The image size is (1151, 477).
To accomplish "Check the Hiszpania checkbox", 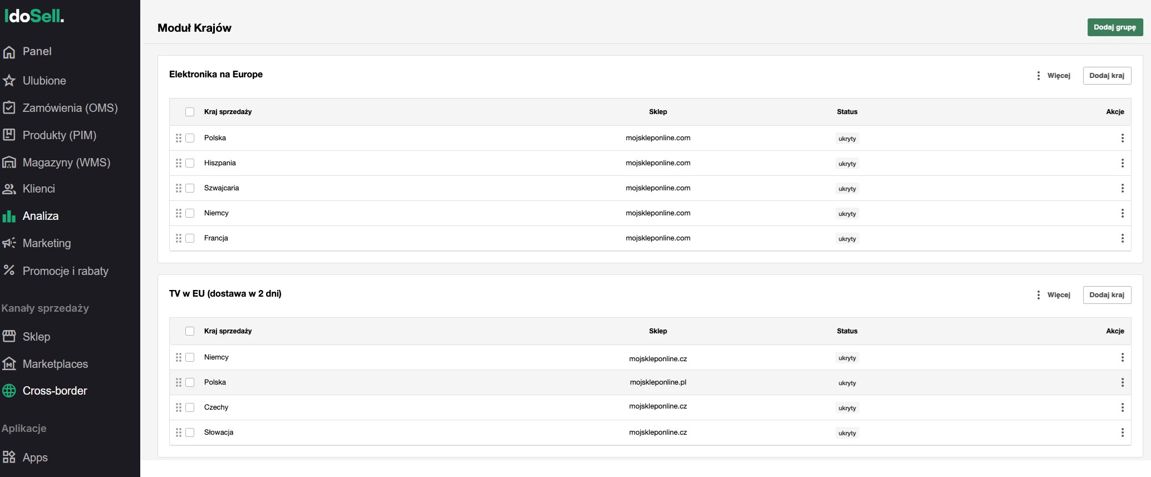I will pyautogui.click(x=190, y=163).
